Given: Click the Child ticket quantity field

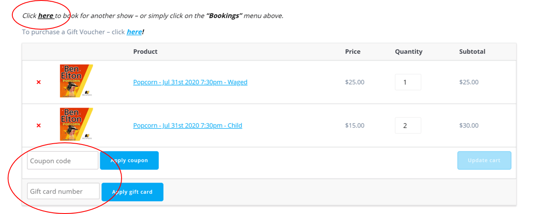Looking at the screenshot, I should pyautogui.click(x=408, y=125).
